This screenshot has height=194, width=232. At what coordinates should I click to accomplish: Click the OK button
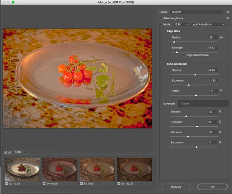coord(212,187)
